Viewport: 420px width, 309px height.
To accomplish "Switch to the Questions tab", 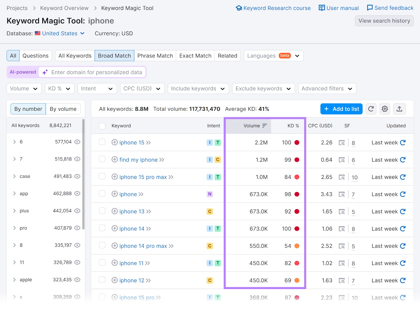I will [x=35, y=56].
